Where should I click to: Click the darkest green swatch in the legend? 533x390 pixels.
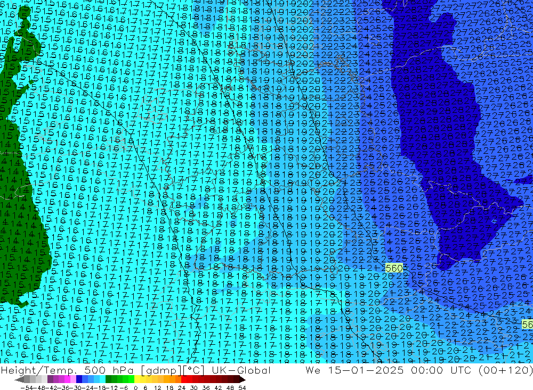point(108,379)
